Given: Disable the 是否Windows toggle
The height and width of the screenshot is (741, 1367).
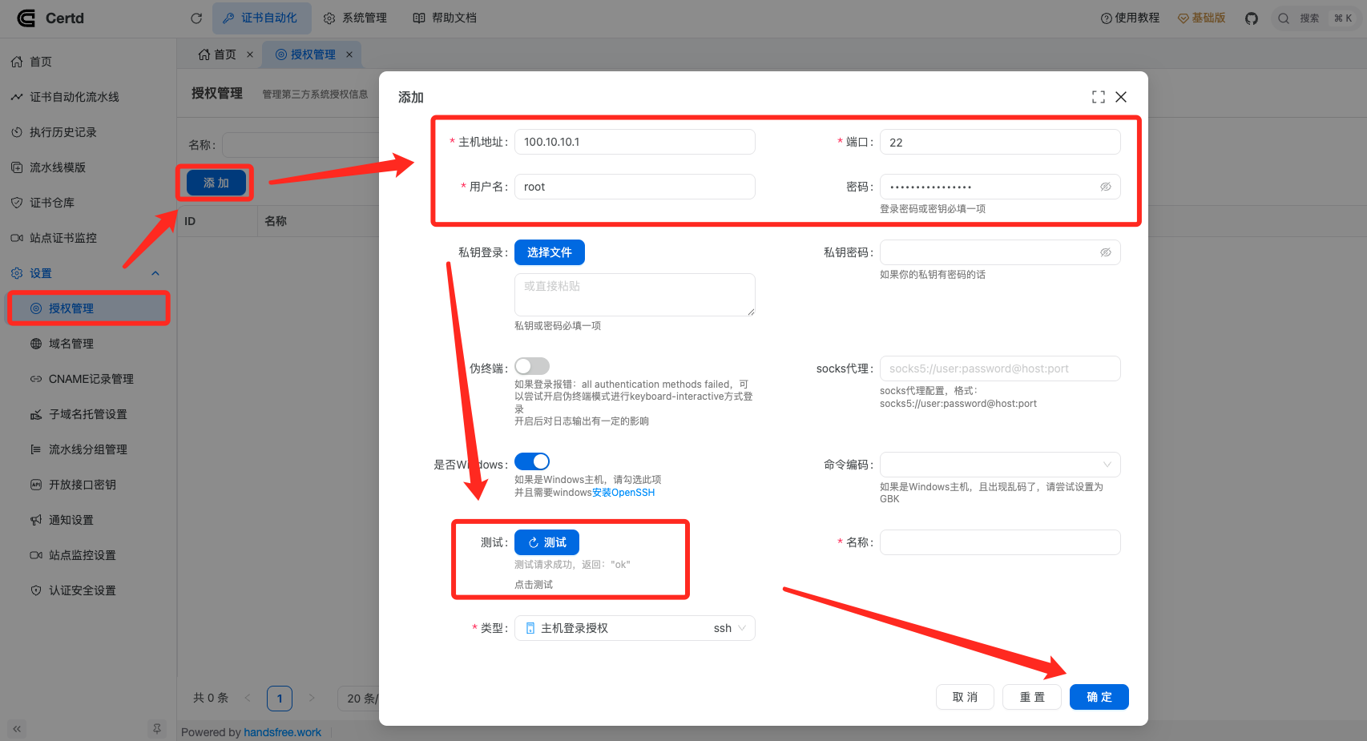Looking at the screenshot, I should (531, 461).
